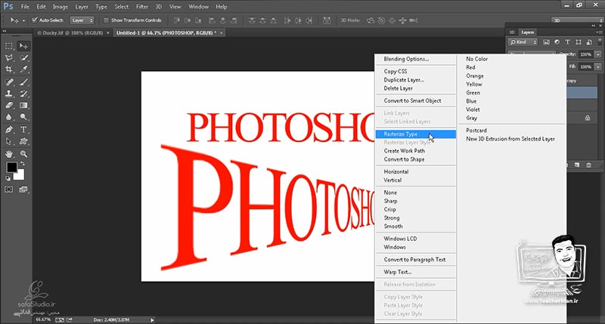Toggle shape layer filter in Layers panel
This screenshot has width=605, height=324.
tap(579, 42)
